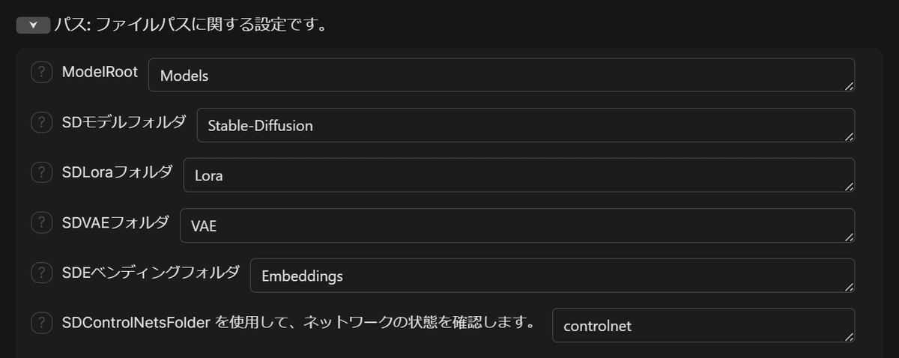The width and height of the screenshot is (899, 358).
Task: Click help icon beside SDモデルフォルダ
Action: click(41, 122)
